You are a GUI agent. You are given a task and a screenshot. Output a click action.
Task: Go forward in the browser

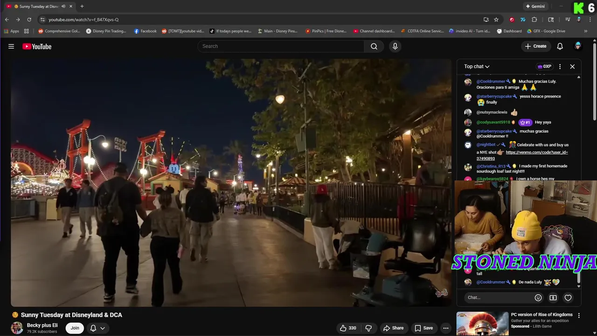coord(18,20)
